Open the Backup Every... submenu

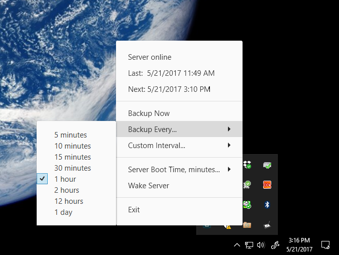click(x=179, y=129)
